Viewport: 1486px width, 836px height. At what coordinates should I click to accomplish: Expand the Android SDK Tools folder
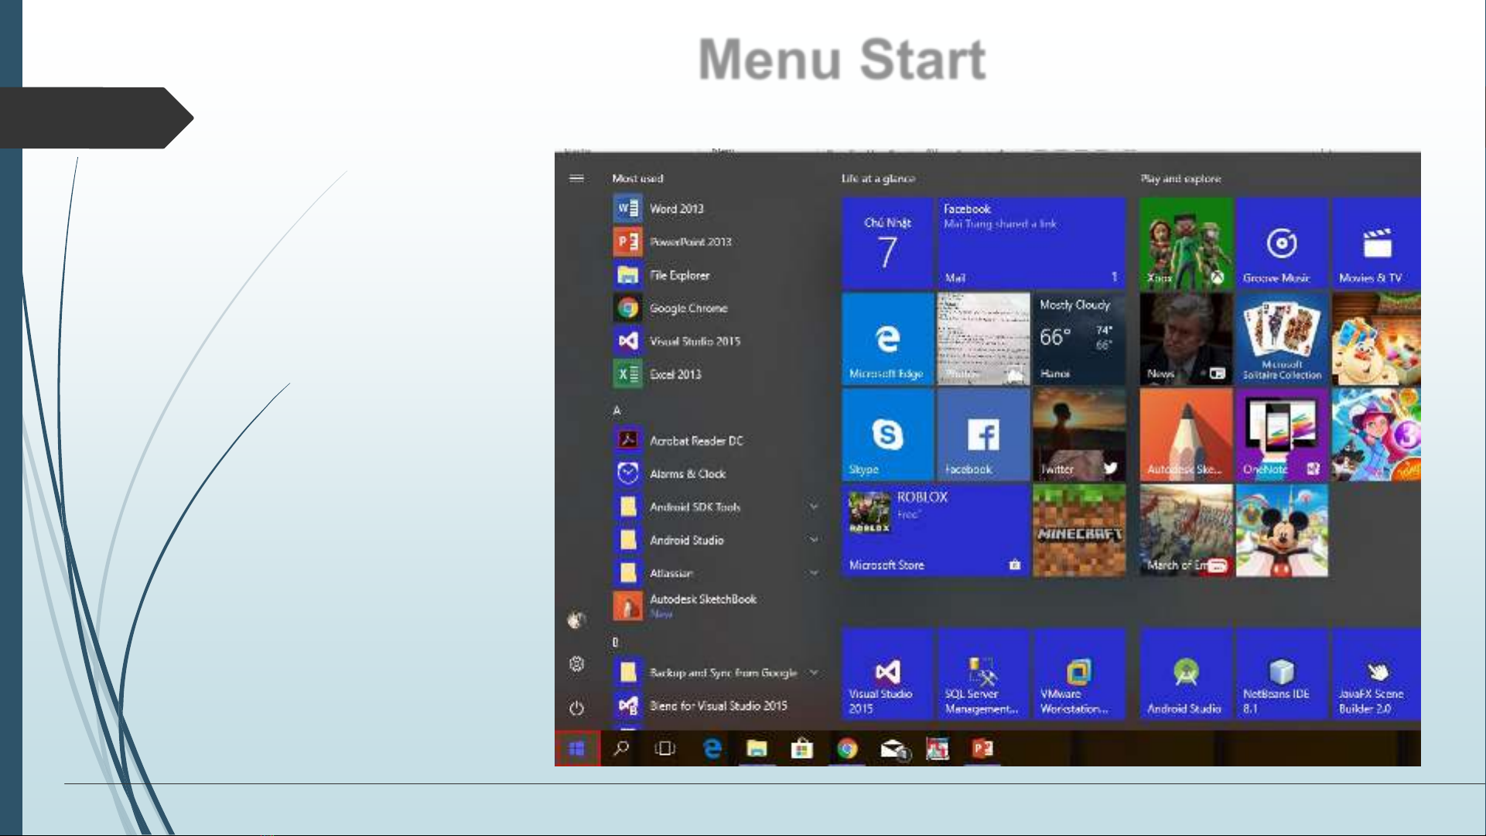pyautogui.click(x=814, y=507)
